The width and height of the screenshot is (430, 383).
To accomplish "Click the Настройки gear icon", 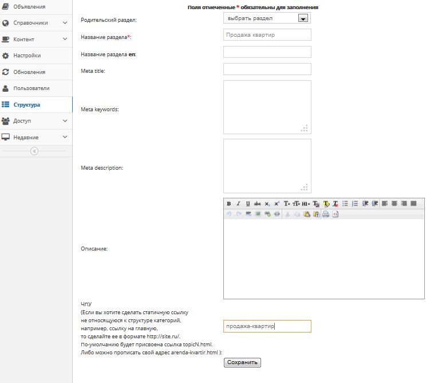I will 6,56.
